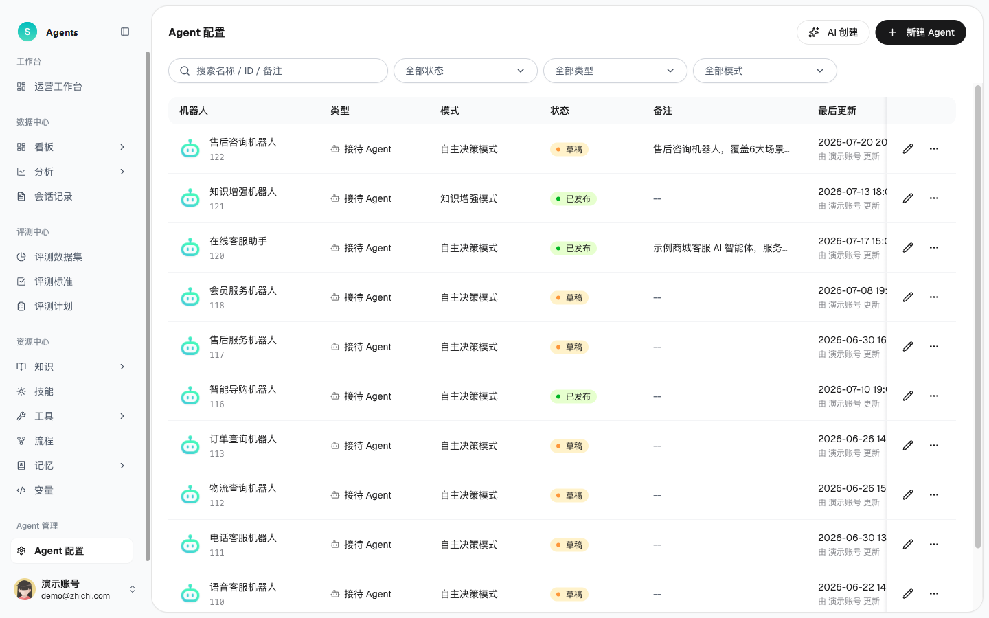Edit 售后服务机器人 with the pencil icon

click(908, 347)
